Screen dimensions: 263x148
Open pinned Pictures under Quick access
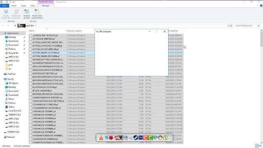(x=12, y=49)
